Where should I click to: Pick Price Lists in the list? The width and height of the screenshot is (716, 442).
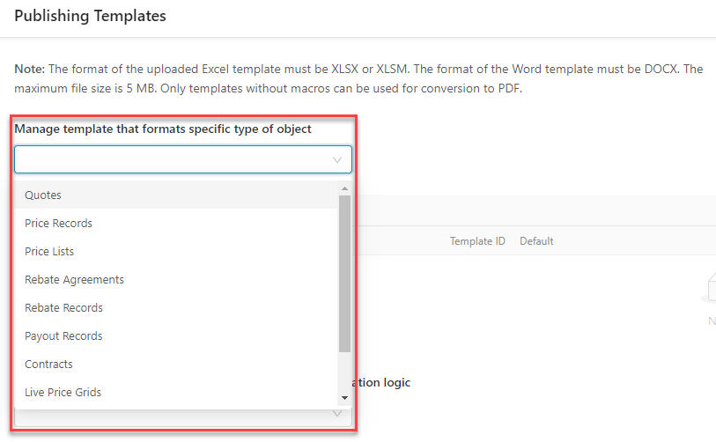pos(49,251)
